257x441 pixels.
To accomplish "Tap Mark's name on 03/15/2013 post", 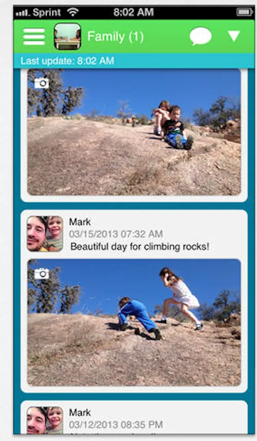I will coord(80,222).
